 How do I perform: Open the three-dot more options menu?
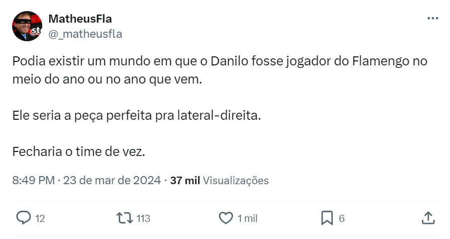(x=432, y=19)
